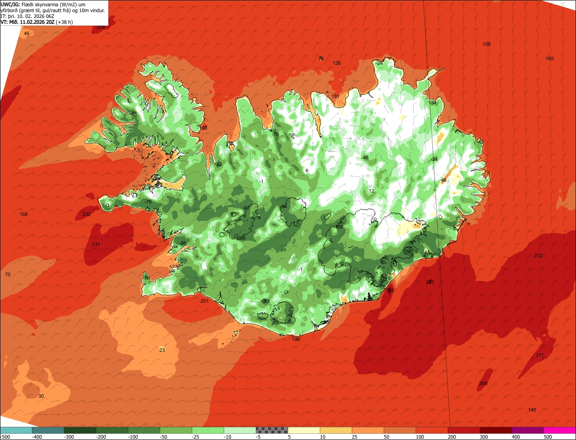Click the -500 legend scale label

tap(6, 436)
